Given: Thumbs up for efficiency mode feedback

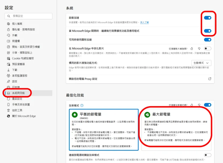Looking at the screenshot, I should click(x=192, y=105).
